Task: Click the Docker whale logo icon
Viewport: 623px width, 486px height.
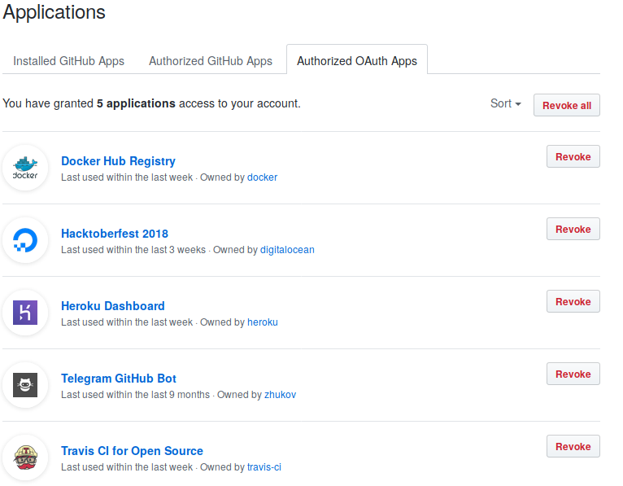Action: [25, 169]
